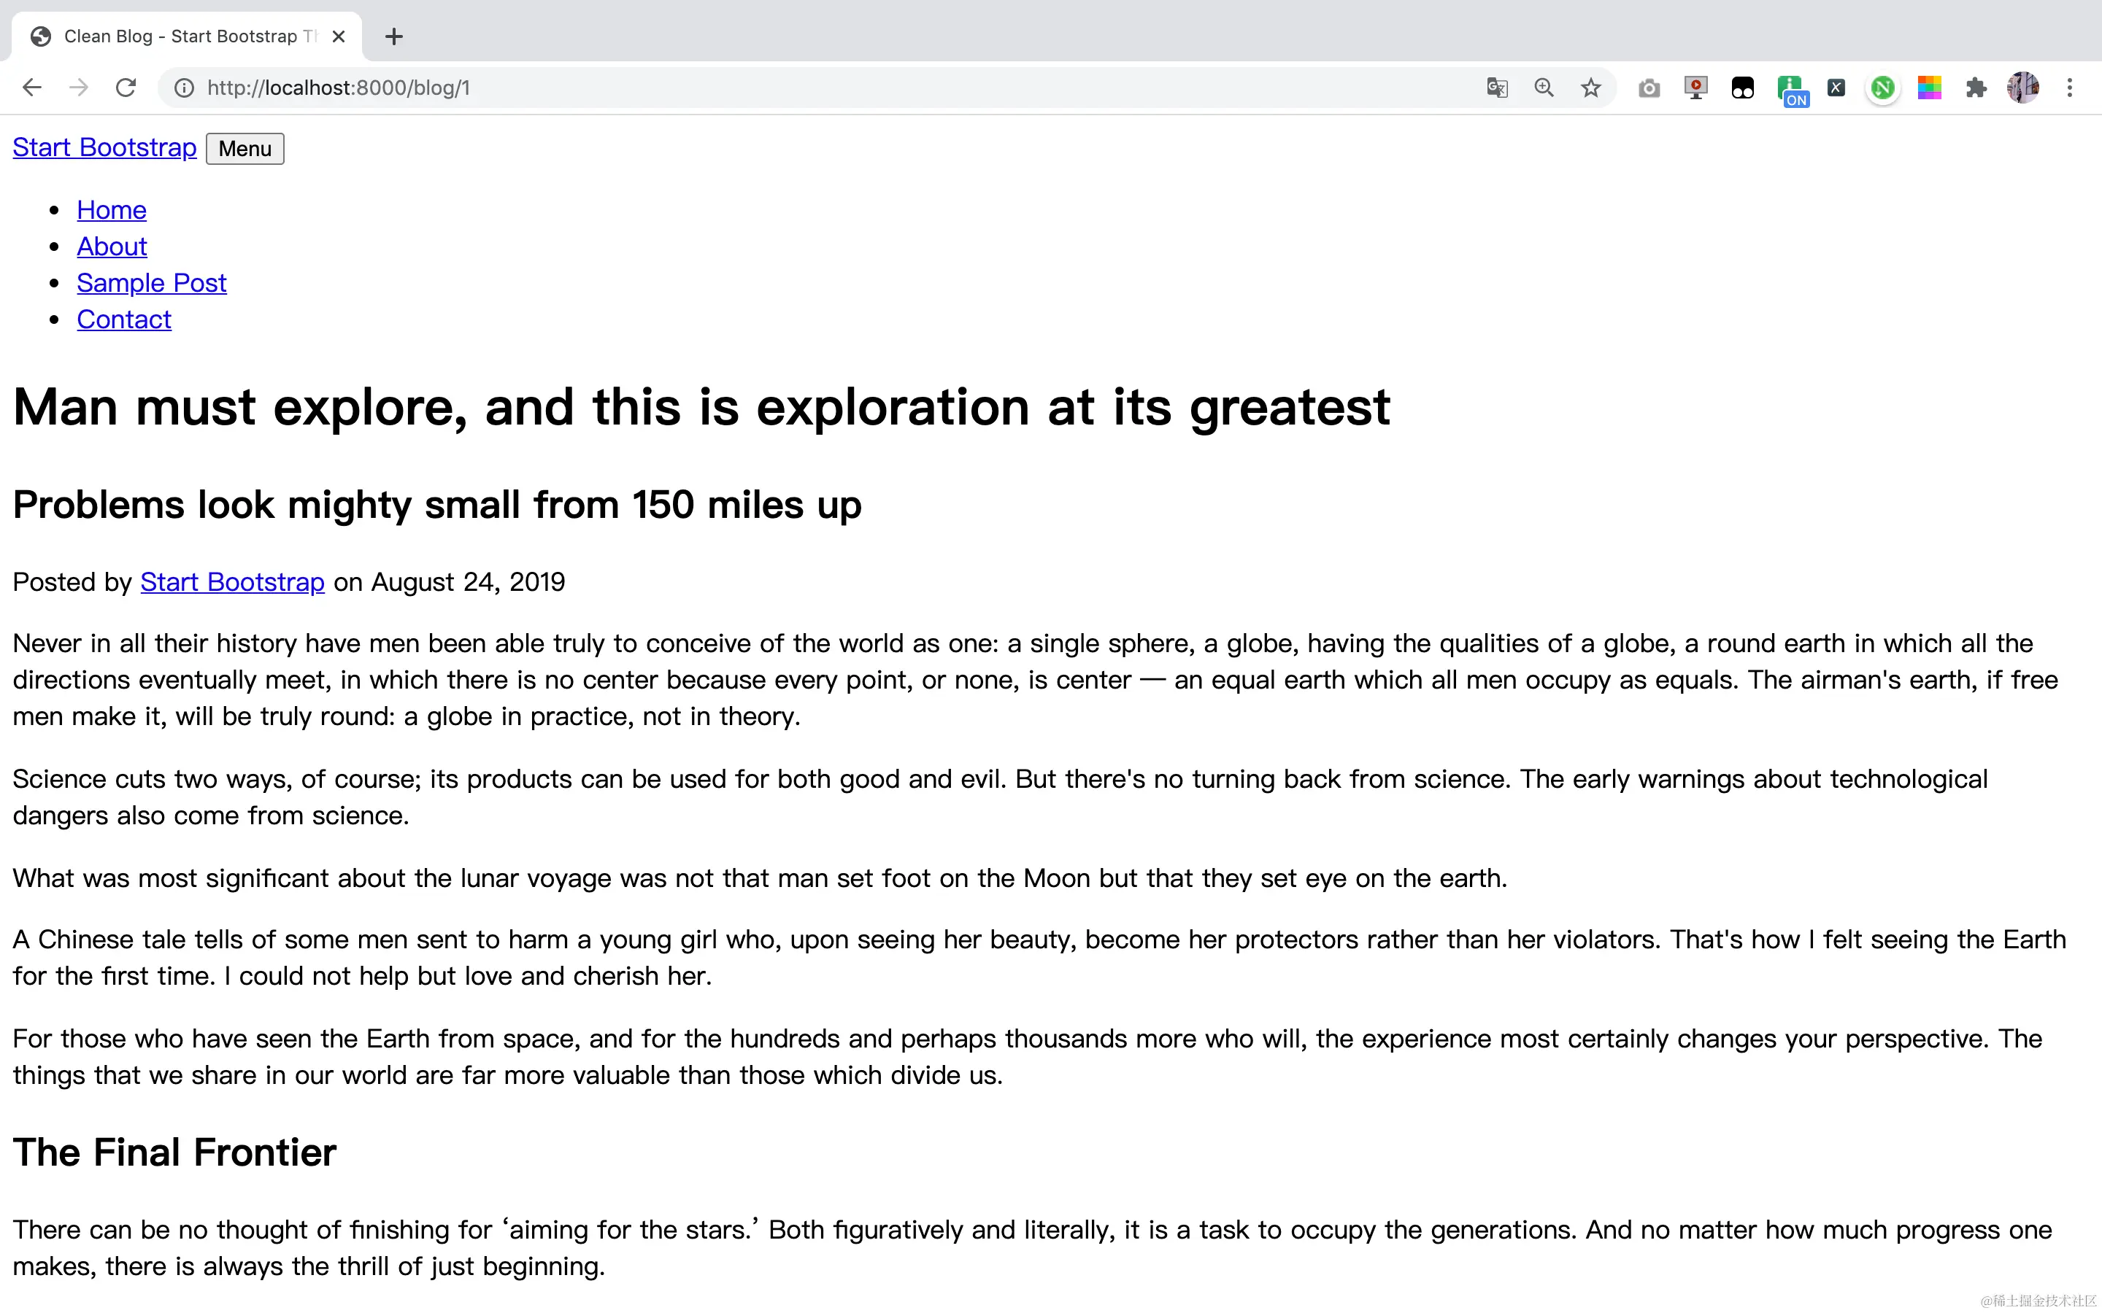The height and width of the screenshot is (1313, 2102).
Task: Click the localhost:8000/blog/1 address field
Action: pos(782,88)
